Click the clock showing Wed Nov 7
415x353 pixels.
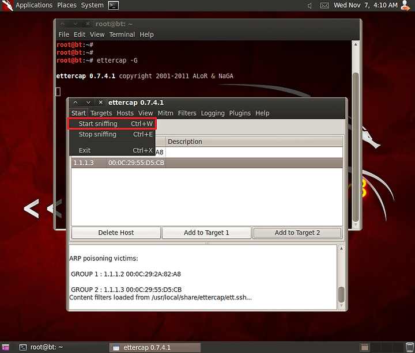[x=365, y=5]
